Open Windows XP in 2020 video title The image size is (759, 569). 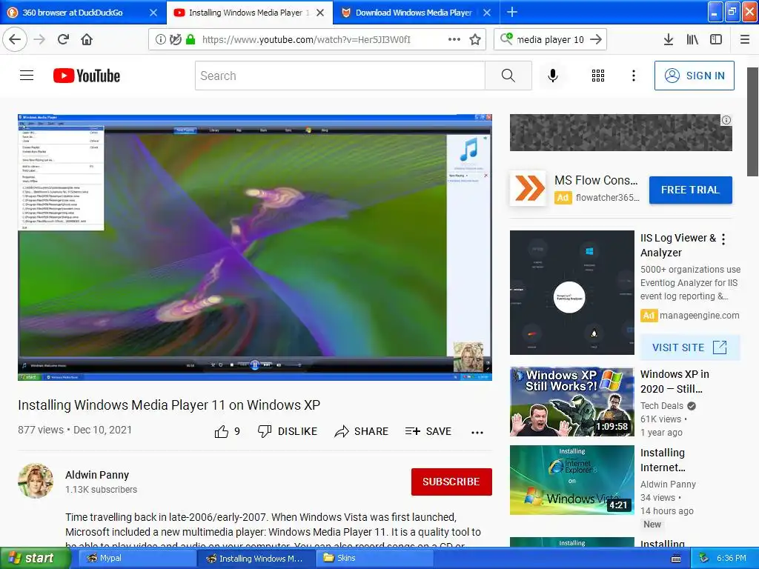click(x=675, y=382)
